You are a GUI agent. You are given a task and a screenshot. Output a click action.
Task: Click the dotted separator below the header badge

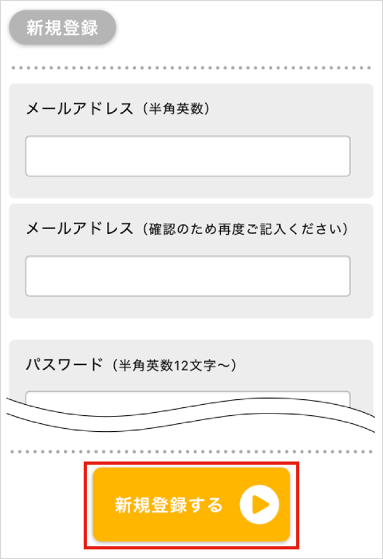tap(191, 68)
